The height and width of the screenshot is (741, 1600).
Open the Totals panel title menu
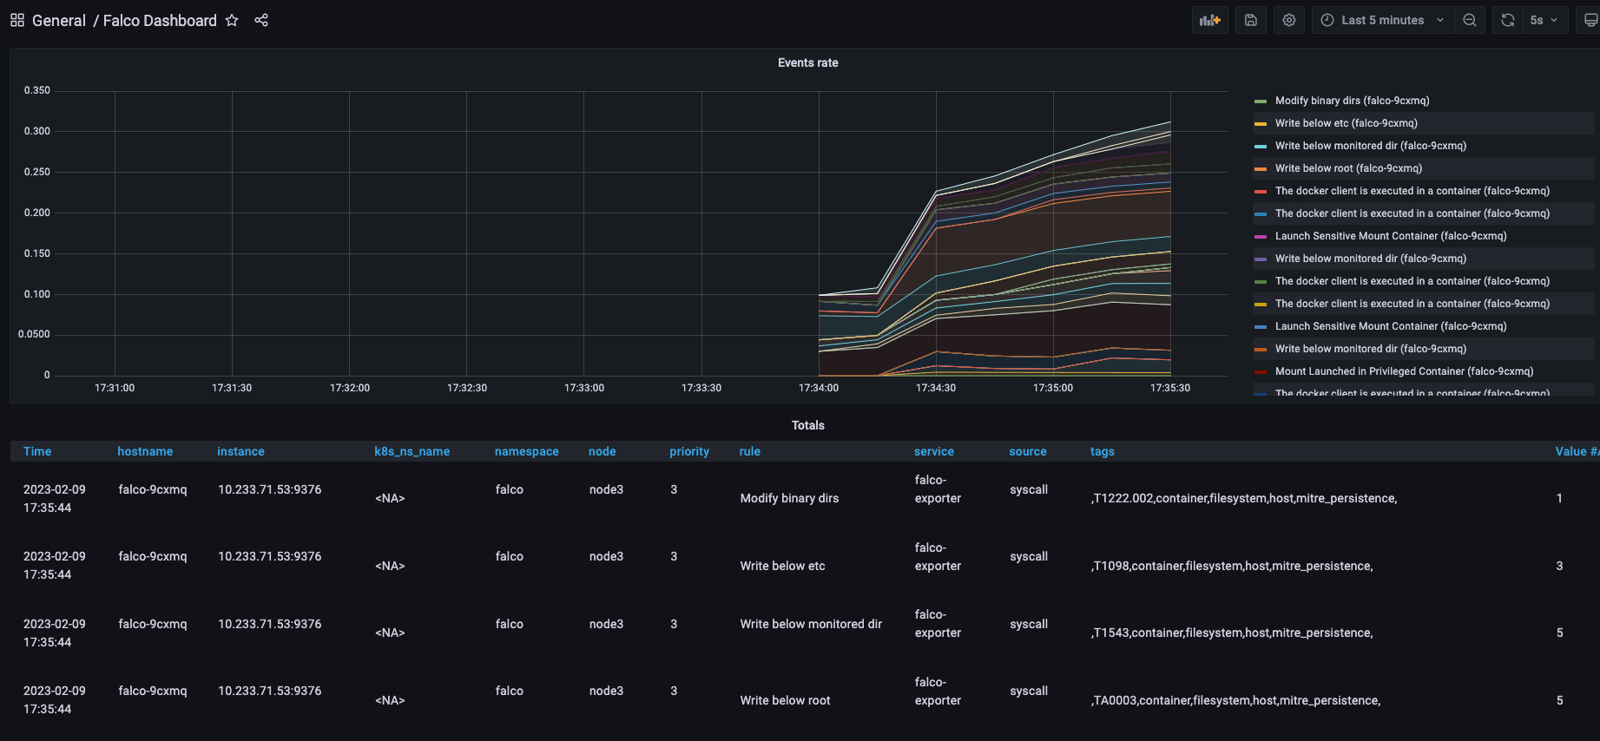pos(807,425)
